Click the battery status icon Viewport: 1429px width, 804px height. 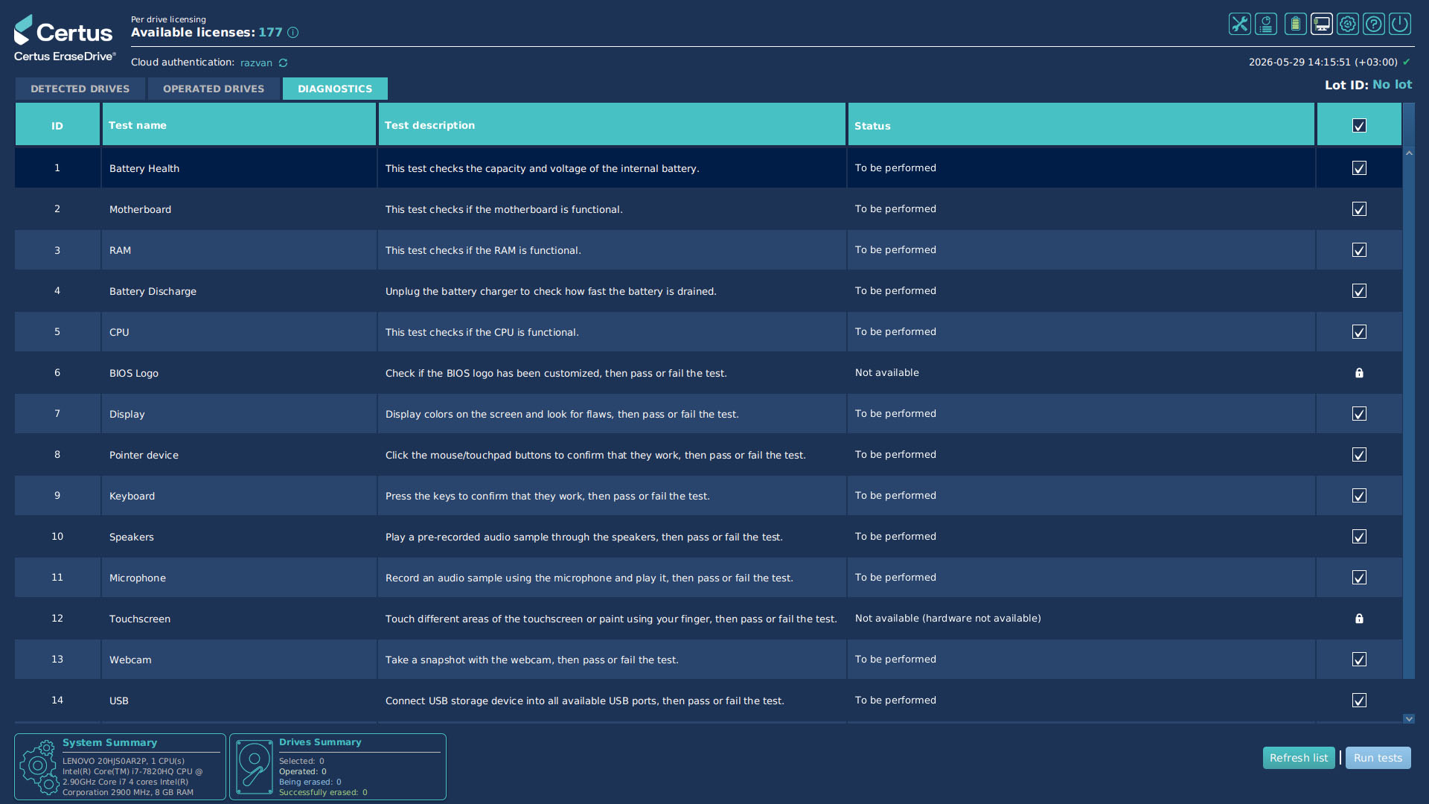click(x=1296, y=24)
